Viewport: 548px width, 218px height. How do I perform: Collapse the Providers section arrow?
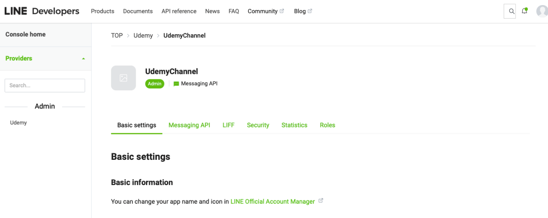tap(83, 59)
